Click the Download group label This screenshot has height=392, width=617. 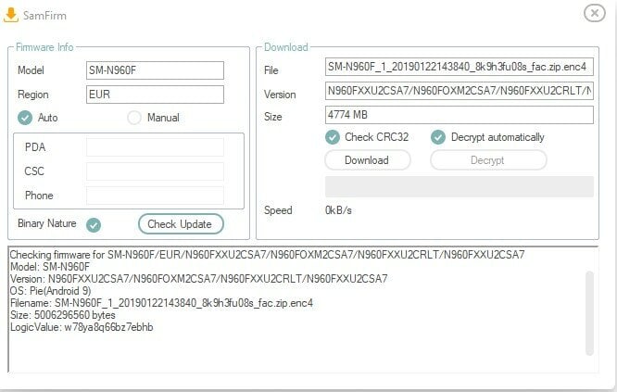286,47
